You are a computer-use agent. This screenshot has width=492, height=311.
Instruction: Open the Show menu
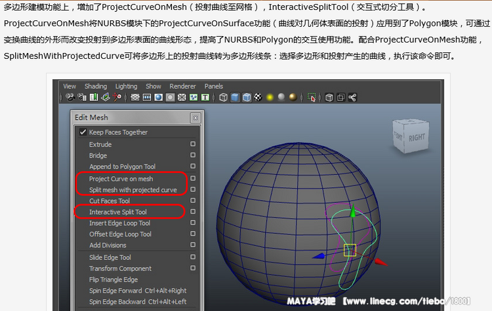point(154,86)
